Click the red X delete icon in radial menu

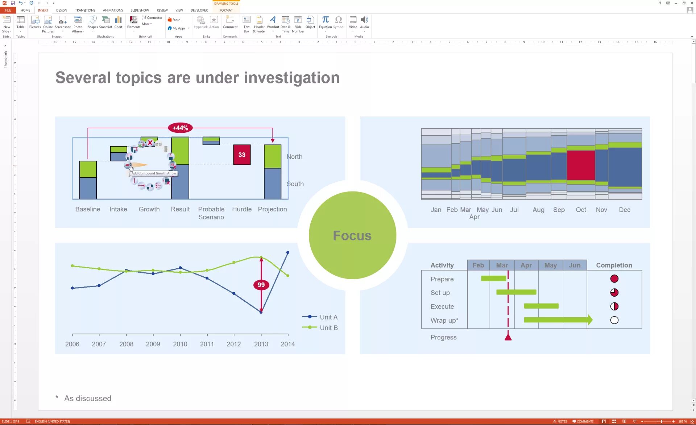pos(150,143)
